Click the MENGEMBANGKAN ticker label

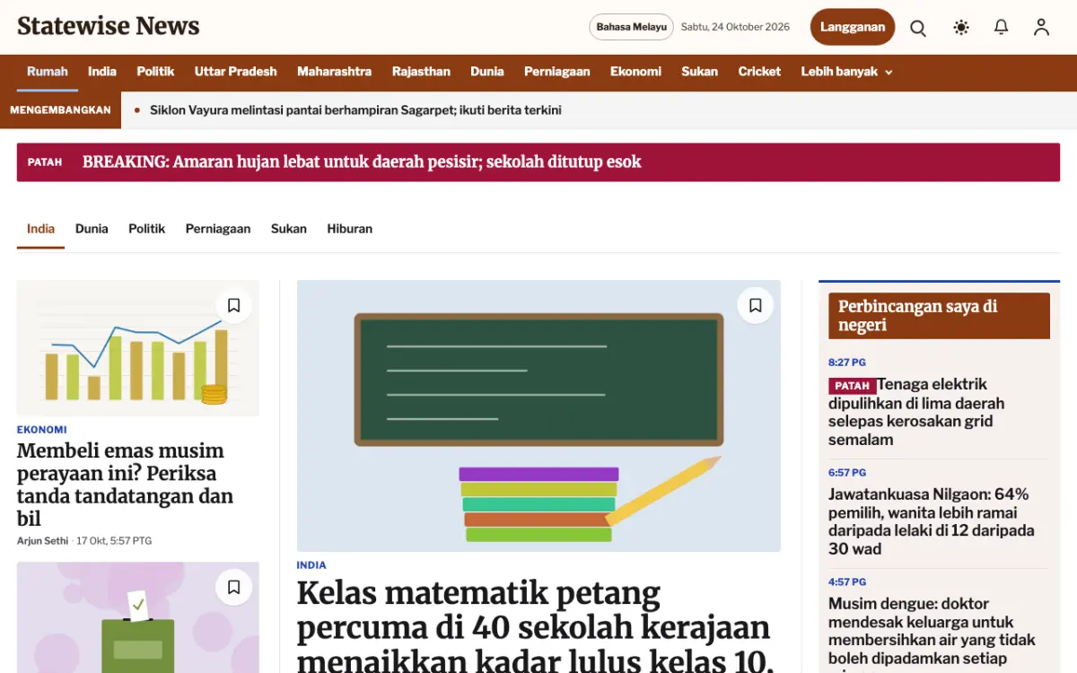point(60,110)
